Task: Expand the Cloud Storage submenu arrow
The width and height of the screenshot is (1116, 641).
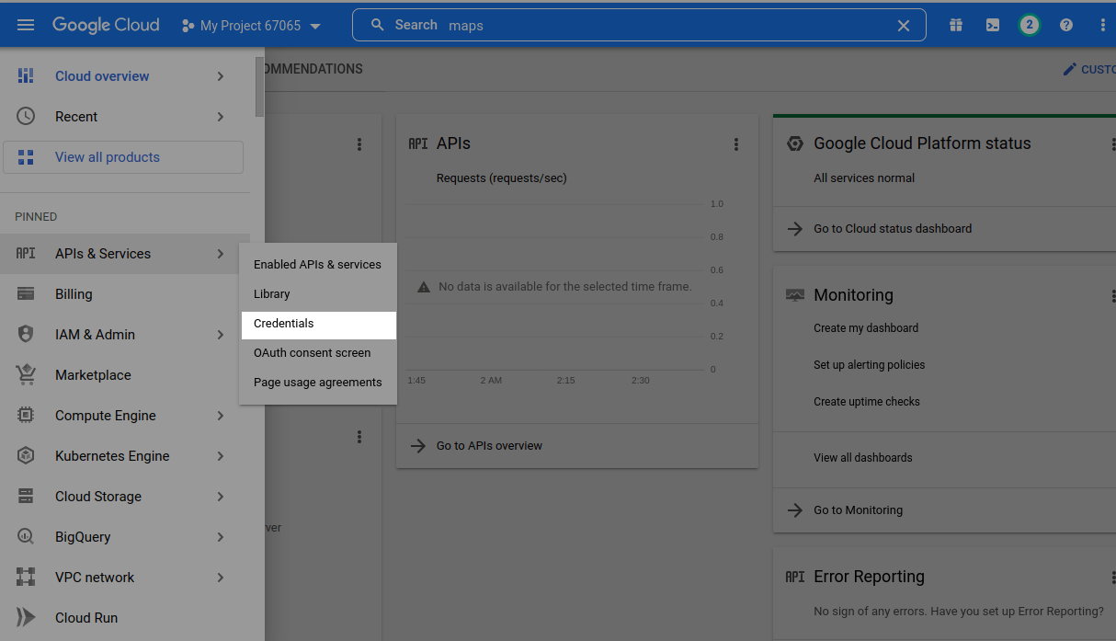Action: pyautogui.click(x=221, y=497)
